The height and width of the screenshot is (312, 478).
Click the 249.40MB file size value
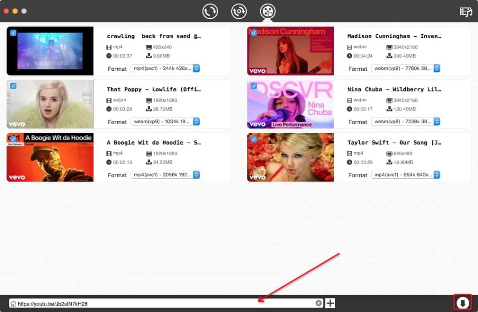tap(405, 56)
